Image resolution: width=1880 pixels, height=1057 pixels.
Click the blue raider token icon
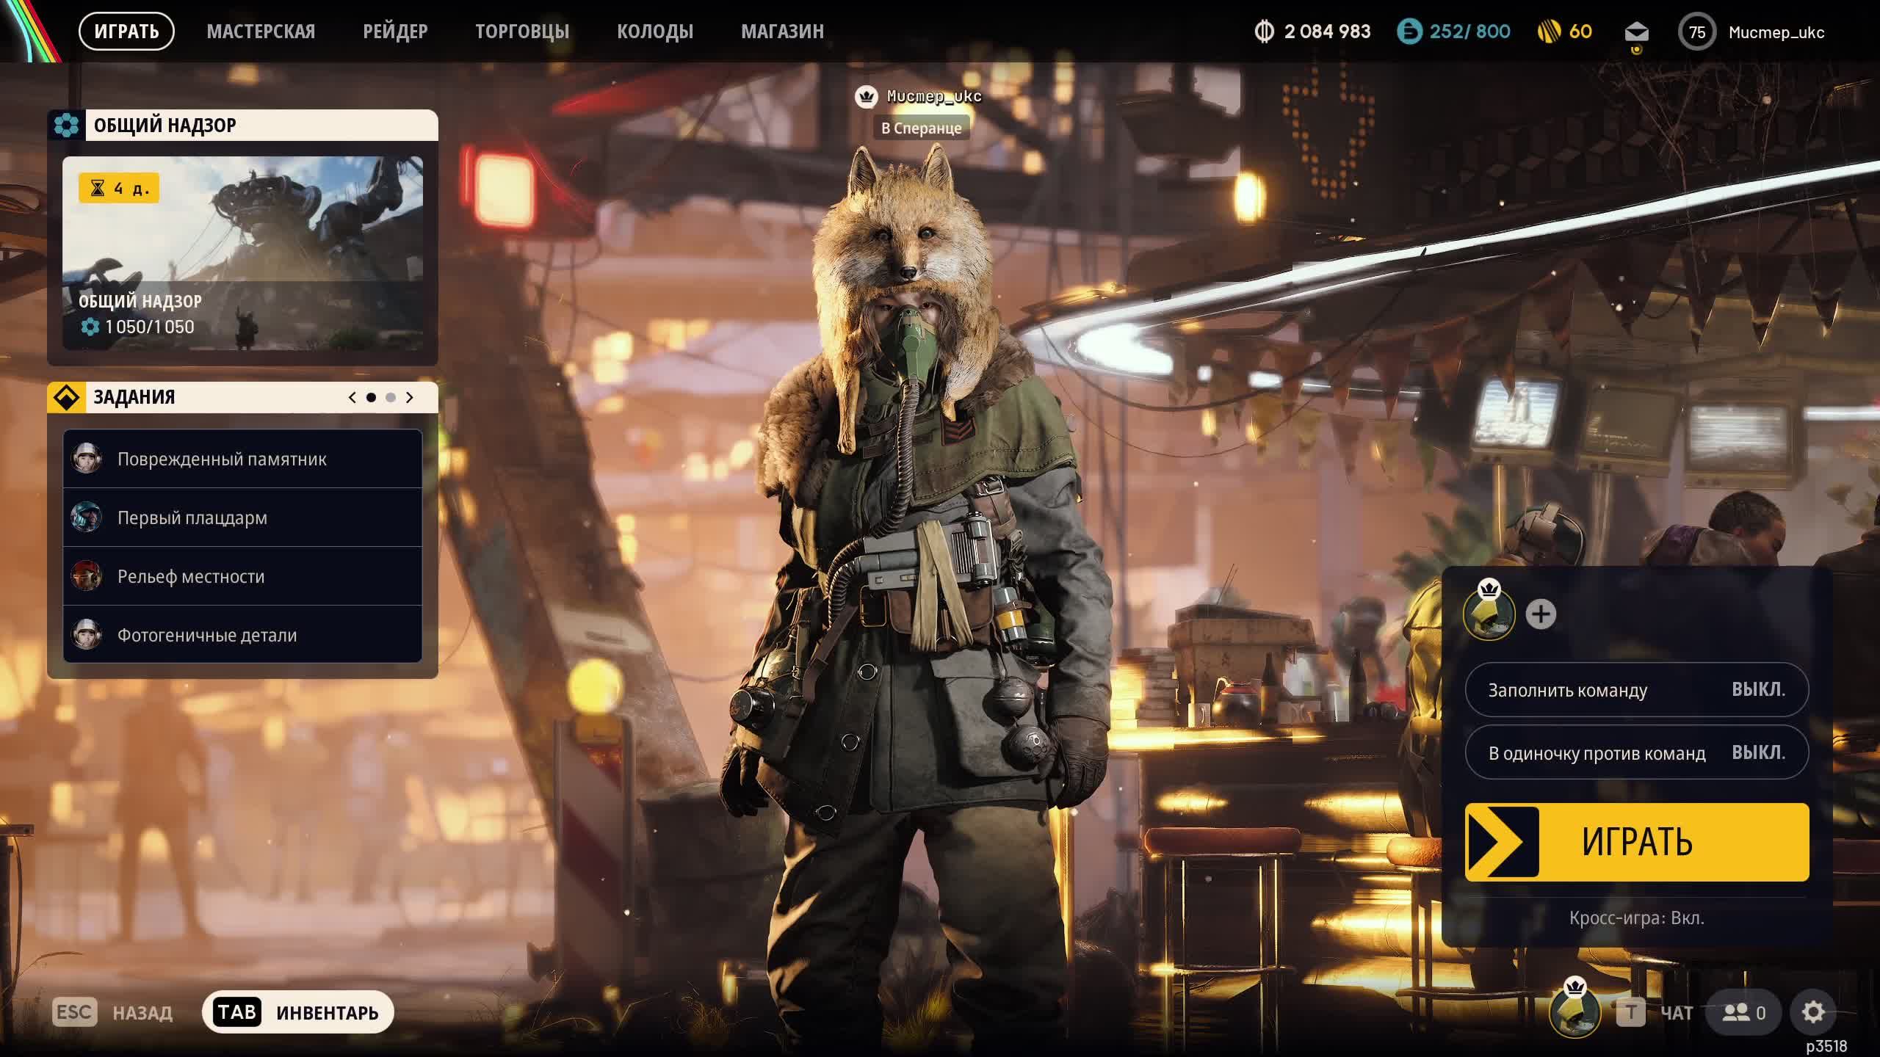coord(1409,32)
